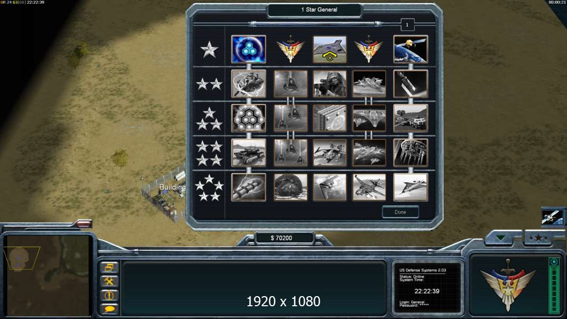
Task: Select the white futuristic jet power
Action: point(411,187)
